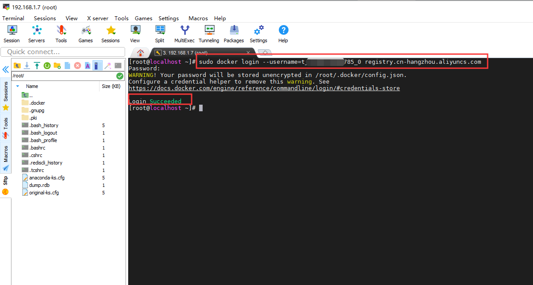Open the Tunneling toolbar icon
The image size is (533, 285).
(x=209, y=34)
